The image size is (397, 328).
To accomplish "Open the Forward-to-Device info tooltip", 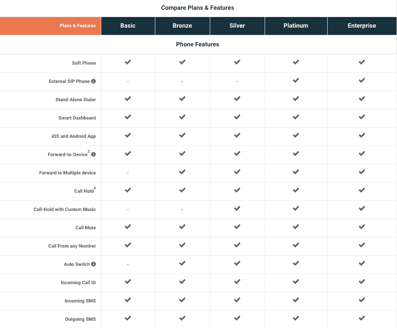I will coord(93,154).
